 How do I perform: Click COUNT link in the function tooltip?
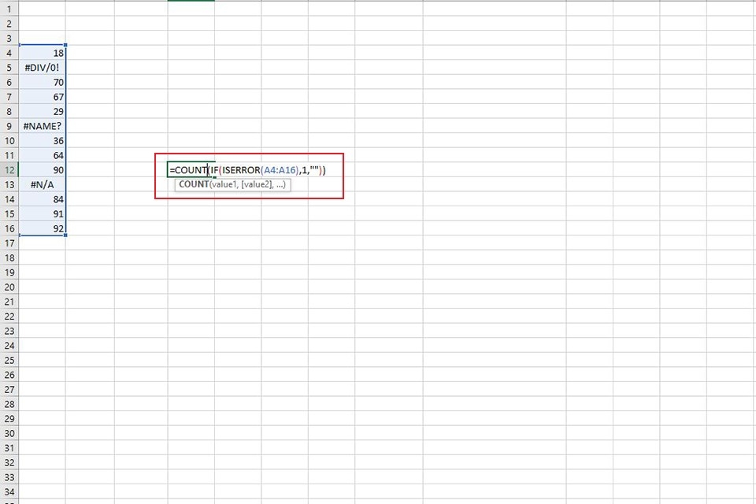point(194,183)
